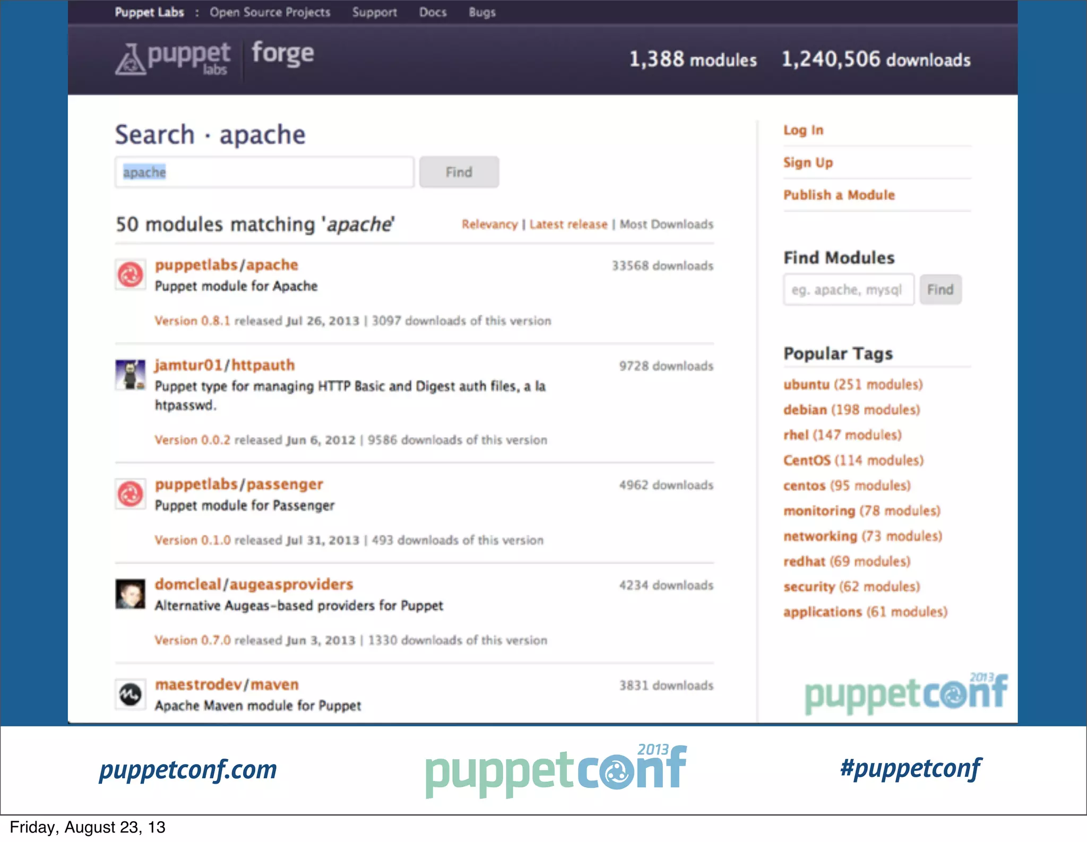Open Docs in the top navigation

point(433,12)
